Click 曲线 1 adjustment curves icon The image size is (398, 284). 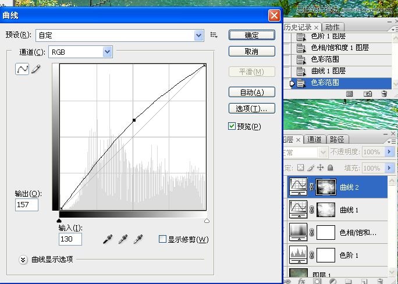tap(298, 210)
